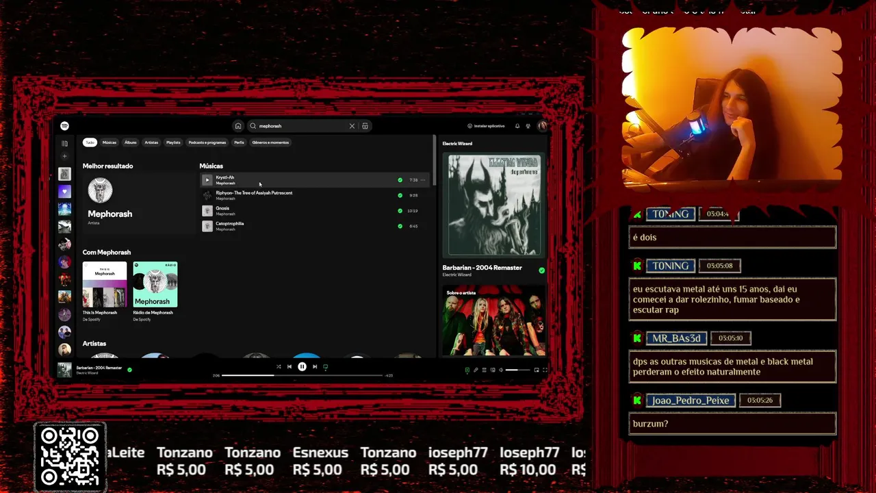Toggle saved checkmark on Riphyon track
Viewport: 876px width, 493px height.
coord(400,195)
